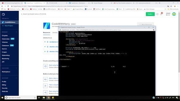This screenshot has height=101, width=180.
Task: Open the notifications bell
Action: [161, 14]
